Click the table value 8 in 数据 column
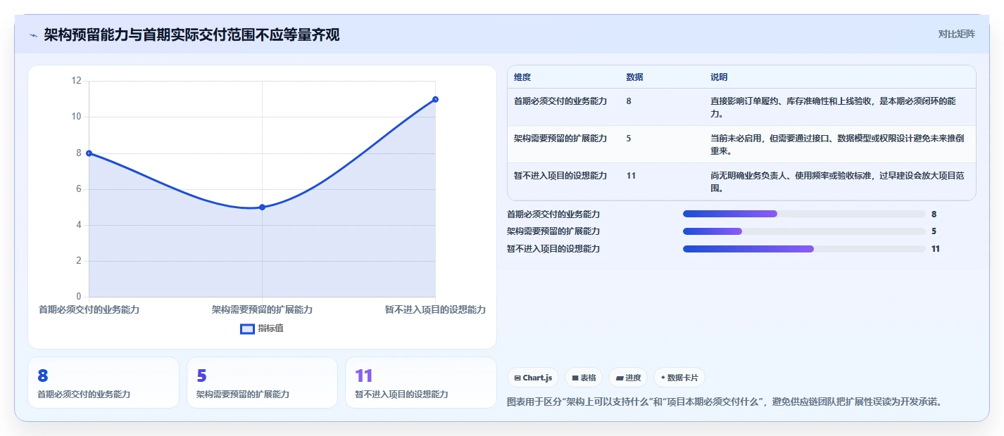The height and width of the screenshot is (436, 1004). pyautogui.click(x=629, y=101)
